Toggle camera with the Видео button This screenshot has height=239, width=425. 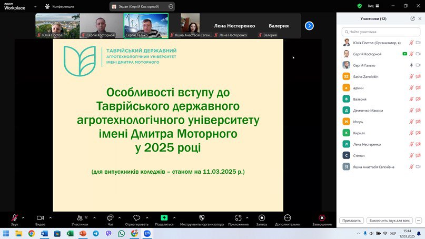40,218
